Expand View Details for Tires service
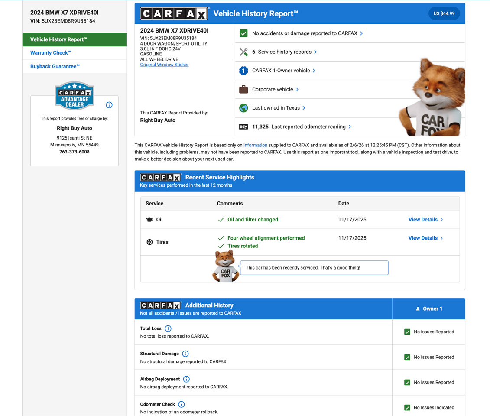The width and height of the screenshot is (490, 416). coord(425,238)
